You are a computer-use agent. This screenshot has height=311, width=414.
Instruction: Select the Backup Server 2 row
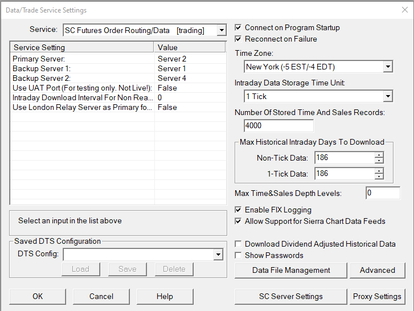tap(118, 78)
